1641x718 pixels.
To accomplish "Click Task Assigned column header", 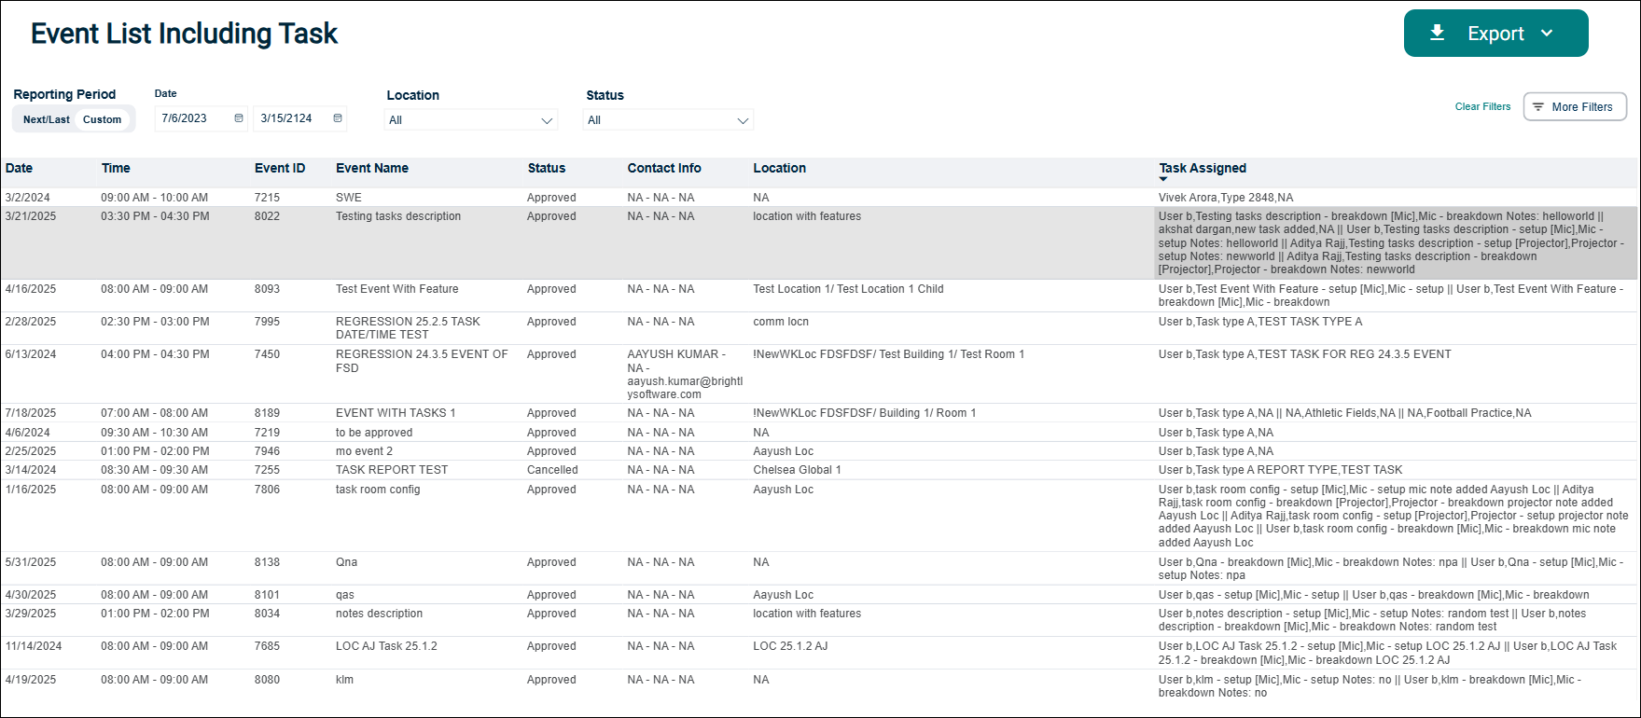I will 1203,168.
